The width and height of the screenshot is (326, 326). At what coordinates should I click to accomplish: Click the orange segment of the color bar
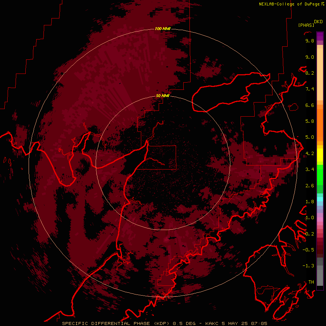[320, 125]
